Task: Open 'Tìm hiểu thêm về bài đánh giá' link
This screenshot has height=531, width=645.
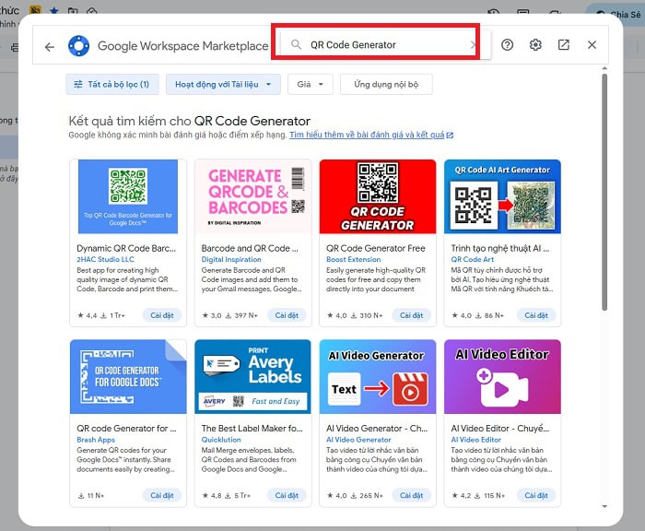Action: coord(371,135)
